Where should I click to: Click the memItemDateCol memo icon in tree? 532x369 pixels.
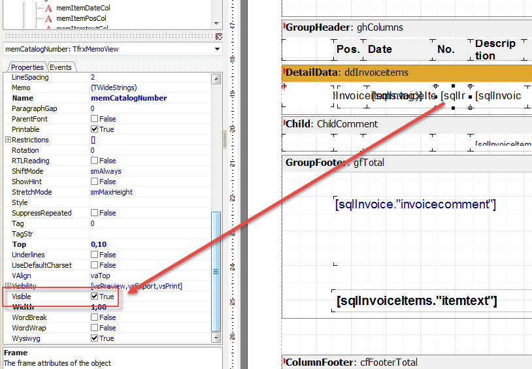click(48, 8)
